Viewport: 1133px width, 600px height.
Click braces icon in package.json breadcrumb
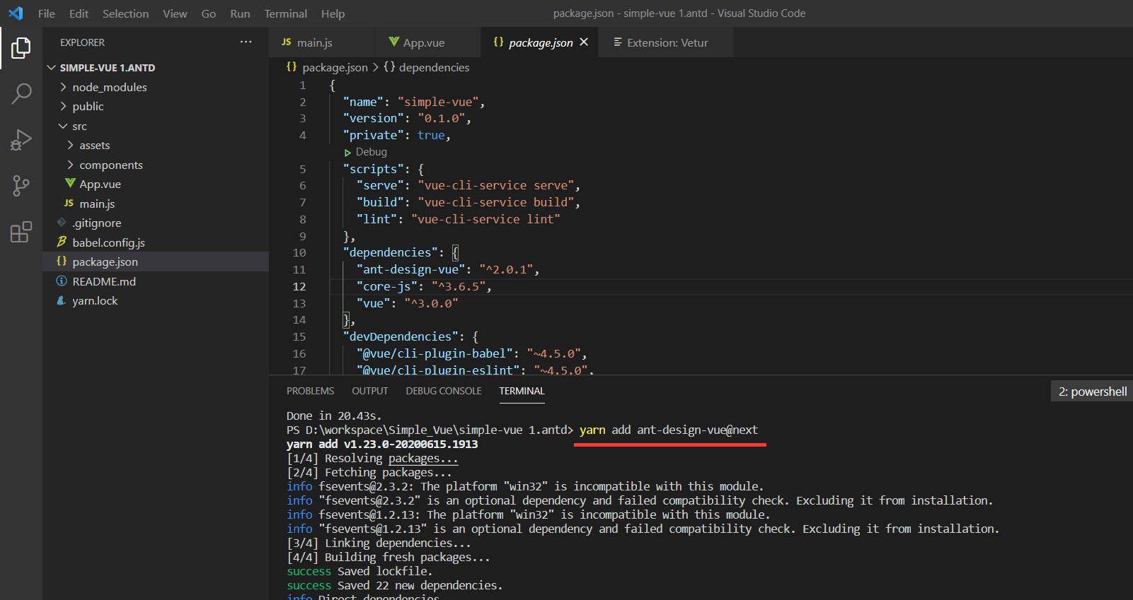(292, 67)
